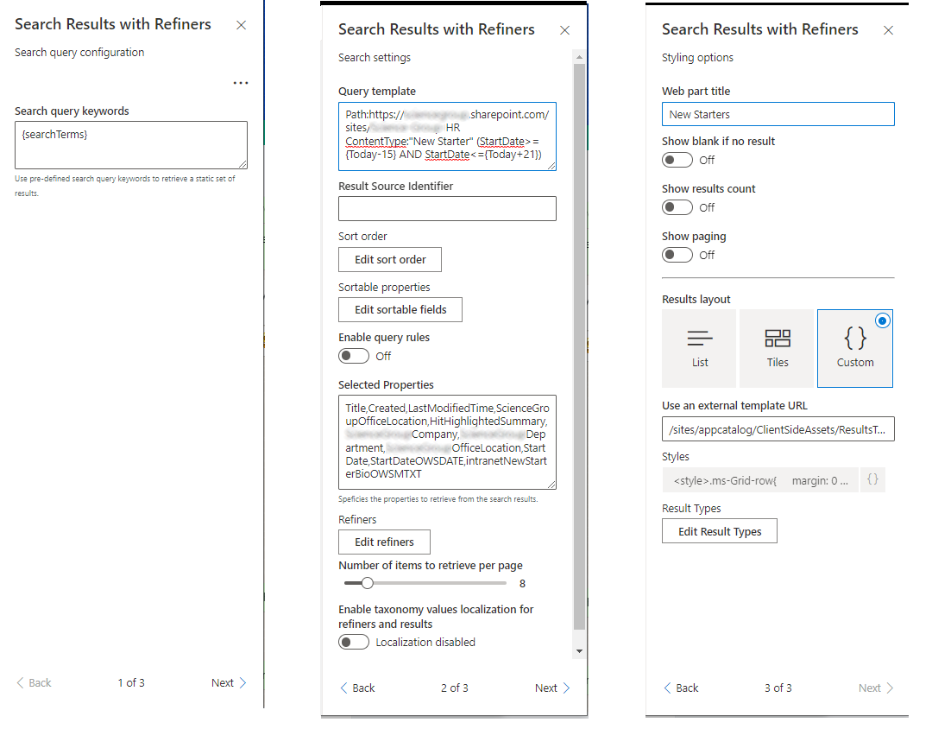Click Edit sortable fields

[x=400, y=309]
